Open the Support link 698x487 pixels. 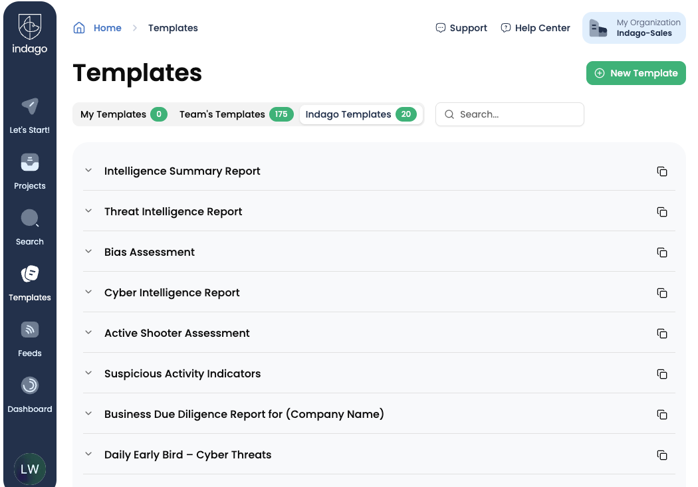click(461, 28)
